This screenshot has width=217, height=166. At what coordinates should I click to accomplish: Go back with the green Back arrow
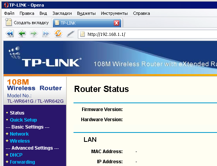[x=22, y=34]
